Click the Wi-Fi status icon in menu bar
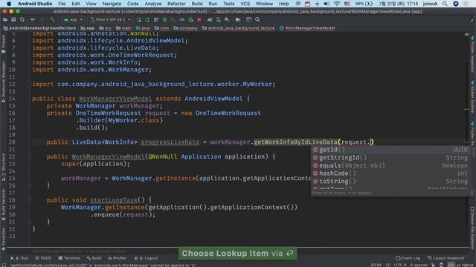The image size is (476, 267). point(337,4)
